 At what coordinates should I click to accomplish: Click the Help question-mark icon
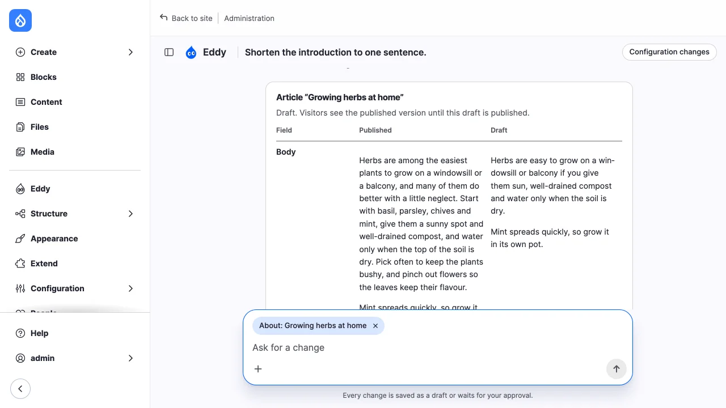[x=20, y=333]
